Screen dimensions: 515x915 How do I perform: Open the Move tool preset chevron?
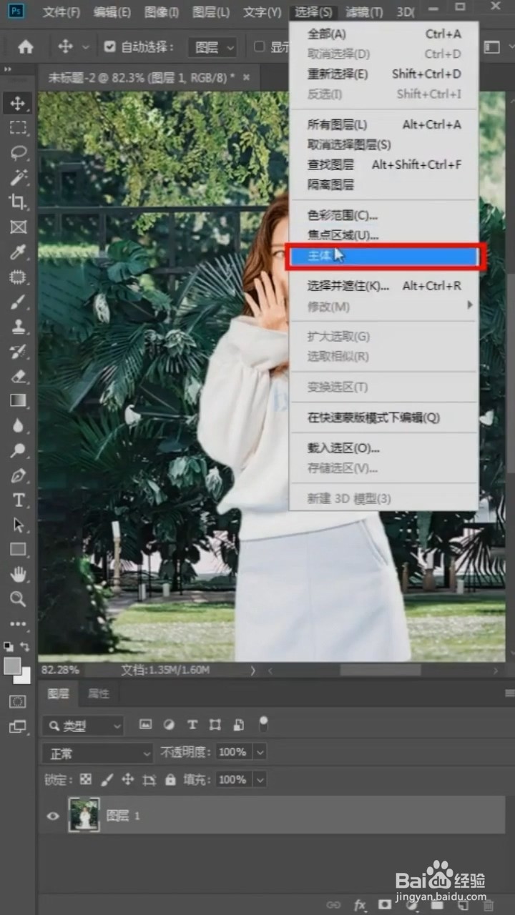(86, 47)
